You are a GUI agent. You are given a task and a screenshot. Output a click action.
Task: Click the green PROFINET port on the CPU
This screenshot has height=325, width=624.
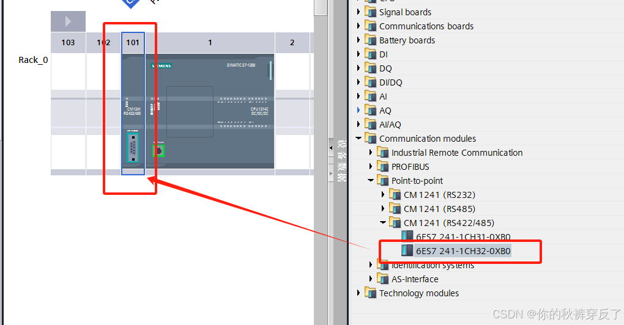pyautogui.click(x=158, y=150)
